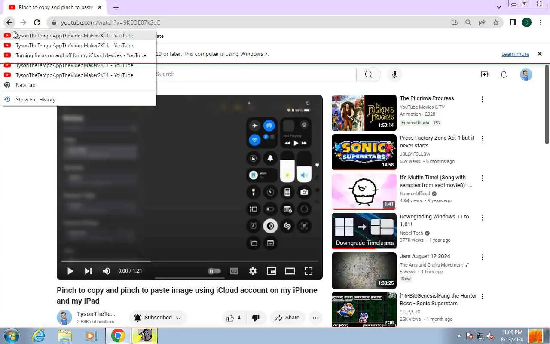Expand the Subscribed notification dropdown
Image resolution: width=550 pixels, height=344 pixels.
[158, 318]
